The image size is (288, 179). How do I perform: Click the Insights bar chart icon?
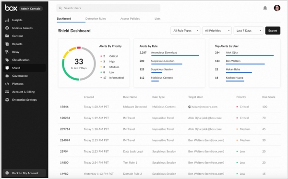coord(7,20)
